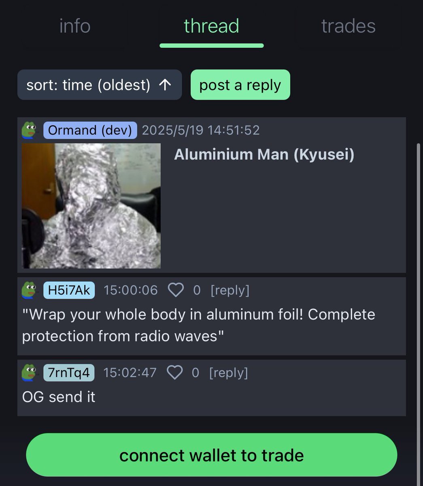Open the sort: time (oldest) selector
Image resolution: width=423 pixels, height=486 pixels.
(x=100, y=85)
